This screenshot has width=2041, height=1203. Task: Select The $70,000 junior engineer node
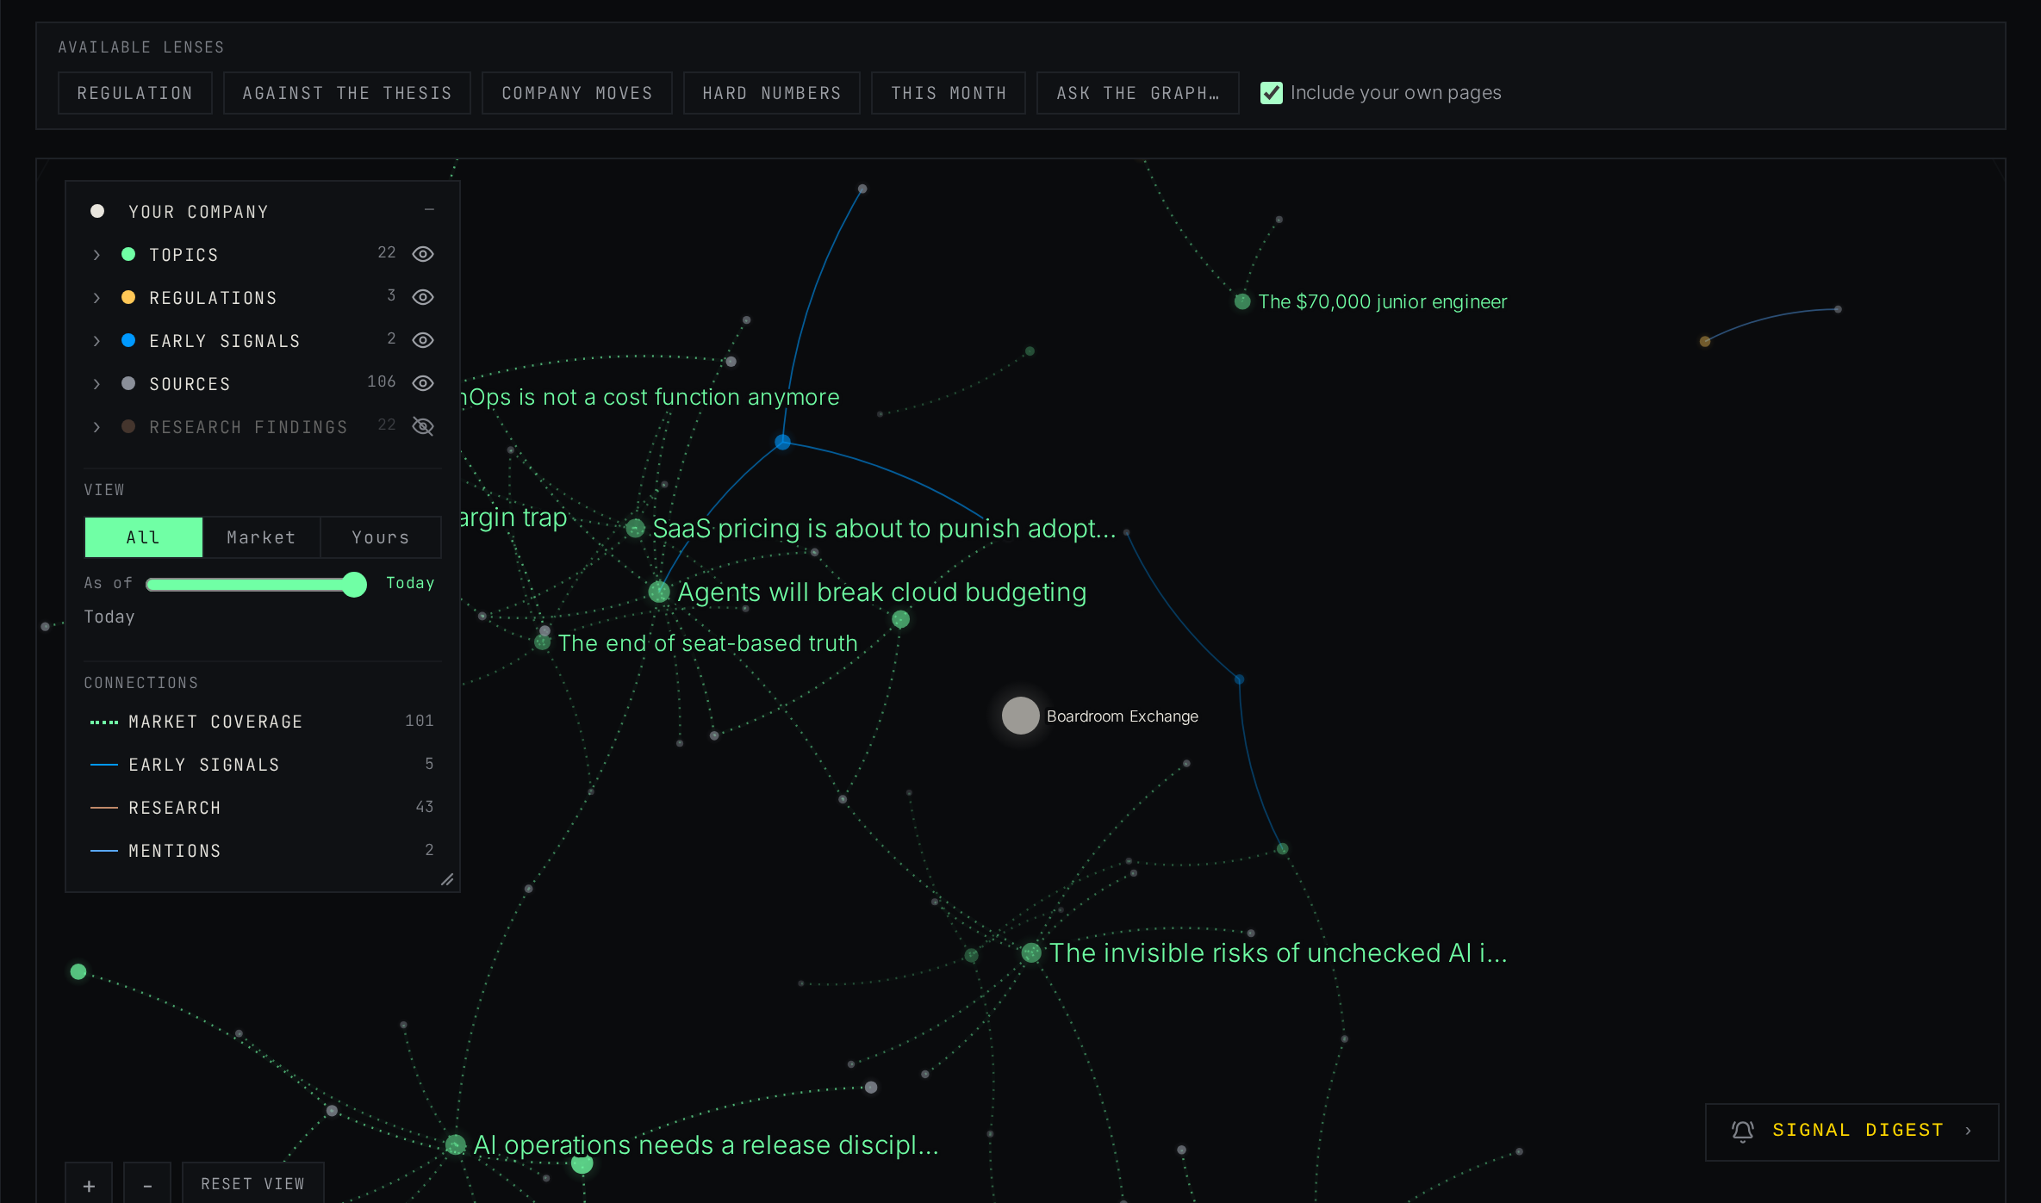[x=1242, y=301]
